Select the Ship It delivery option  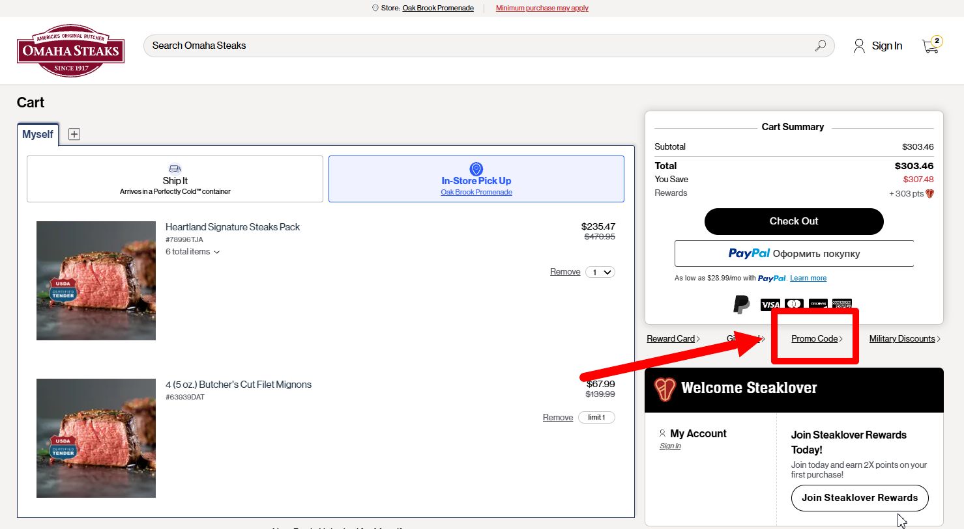[x=175, y=179]
